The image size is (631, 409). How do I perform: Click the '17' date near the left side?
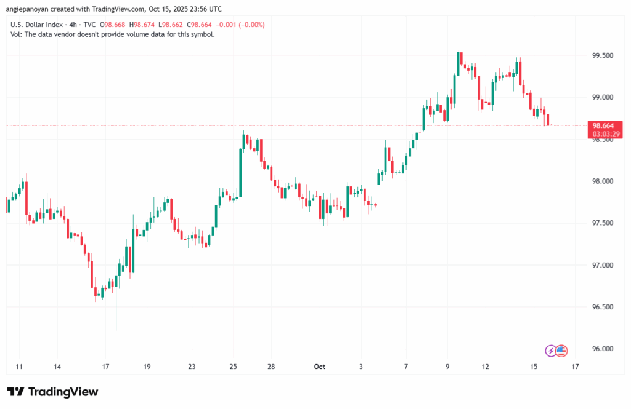click(105, 367)
